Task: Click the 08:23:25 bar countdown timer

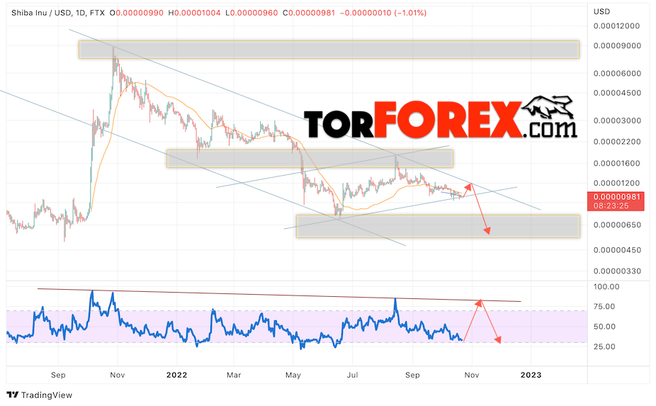Action: 611,205
